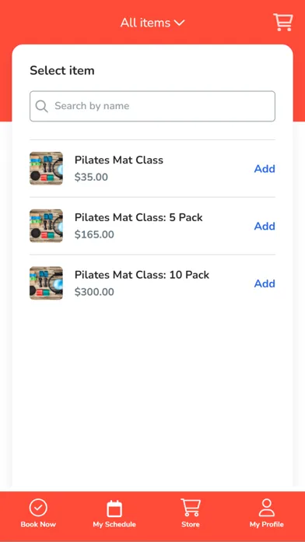Focus the Search by name field

coord(152,106)
